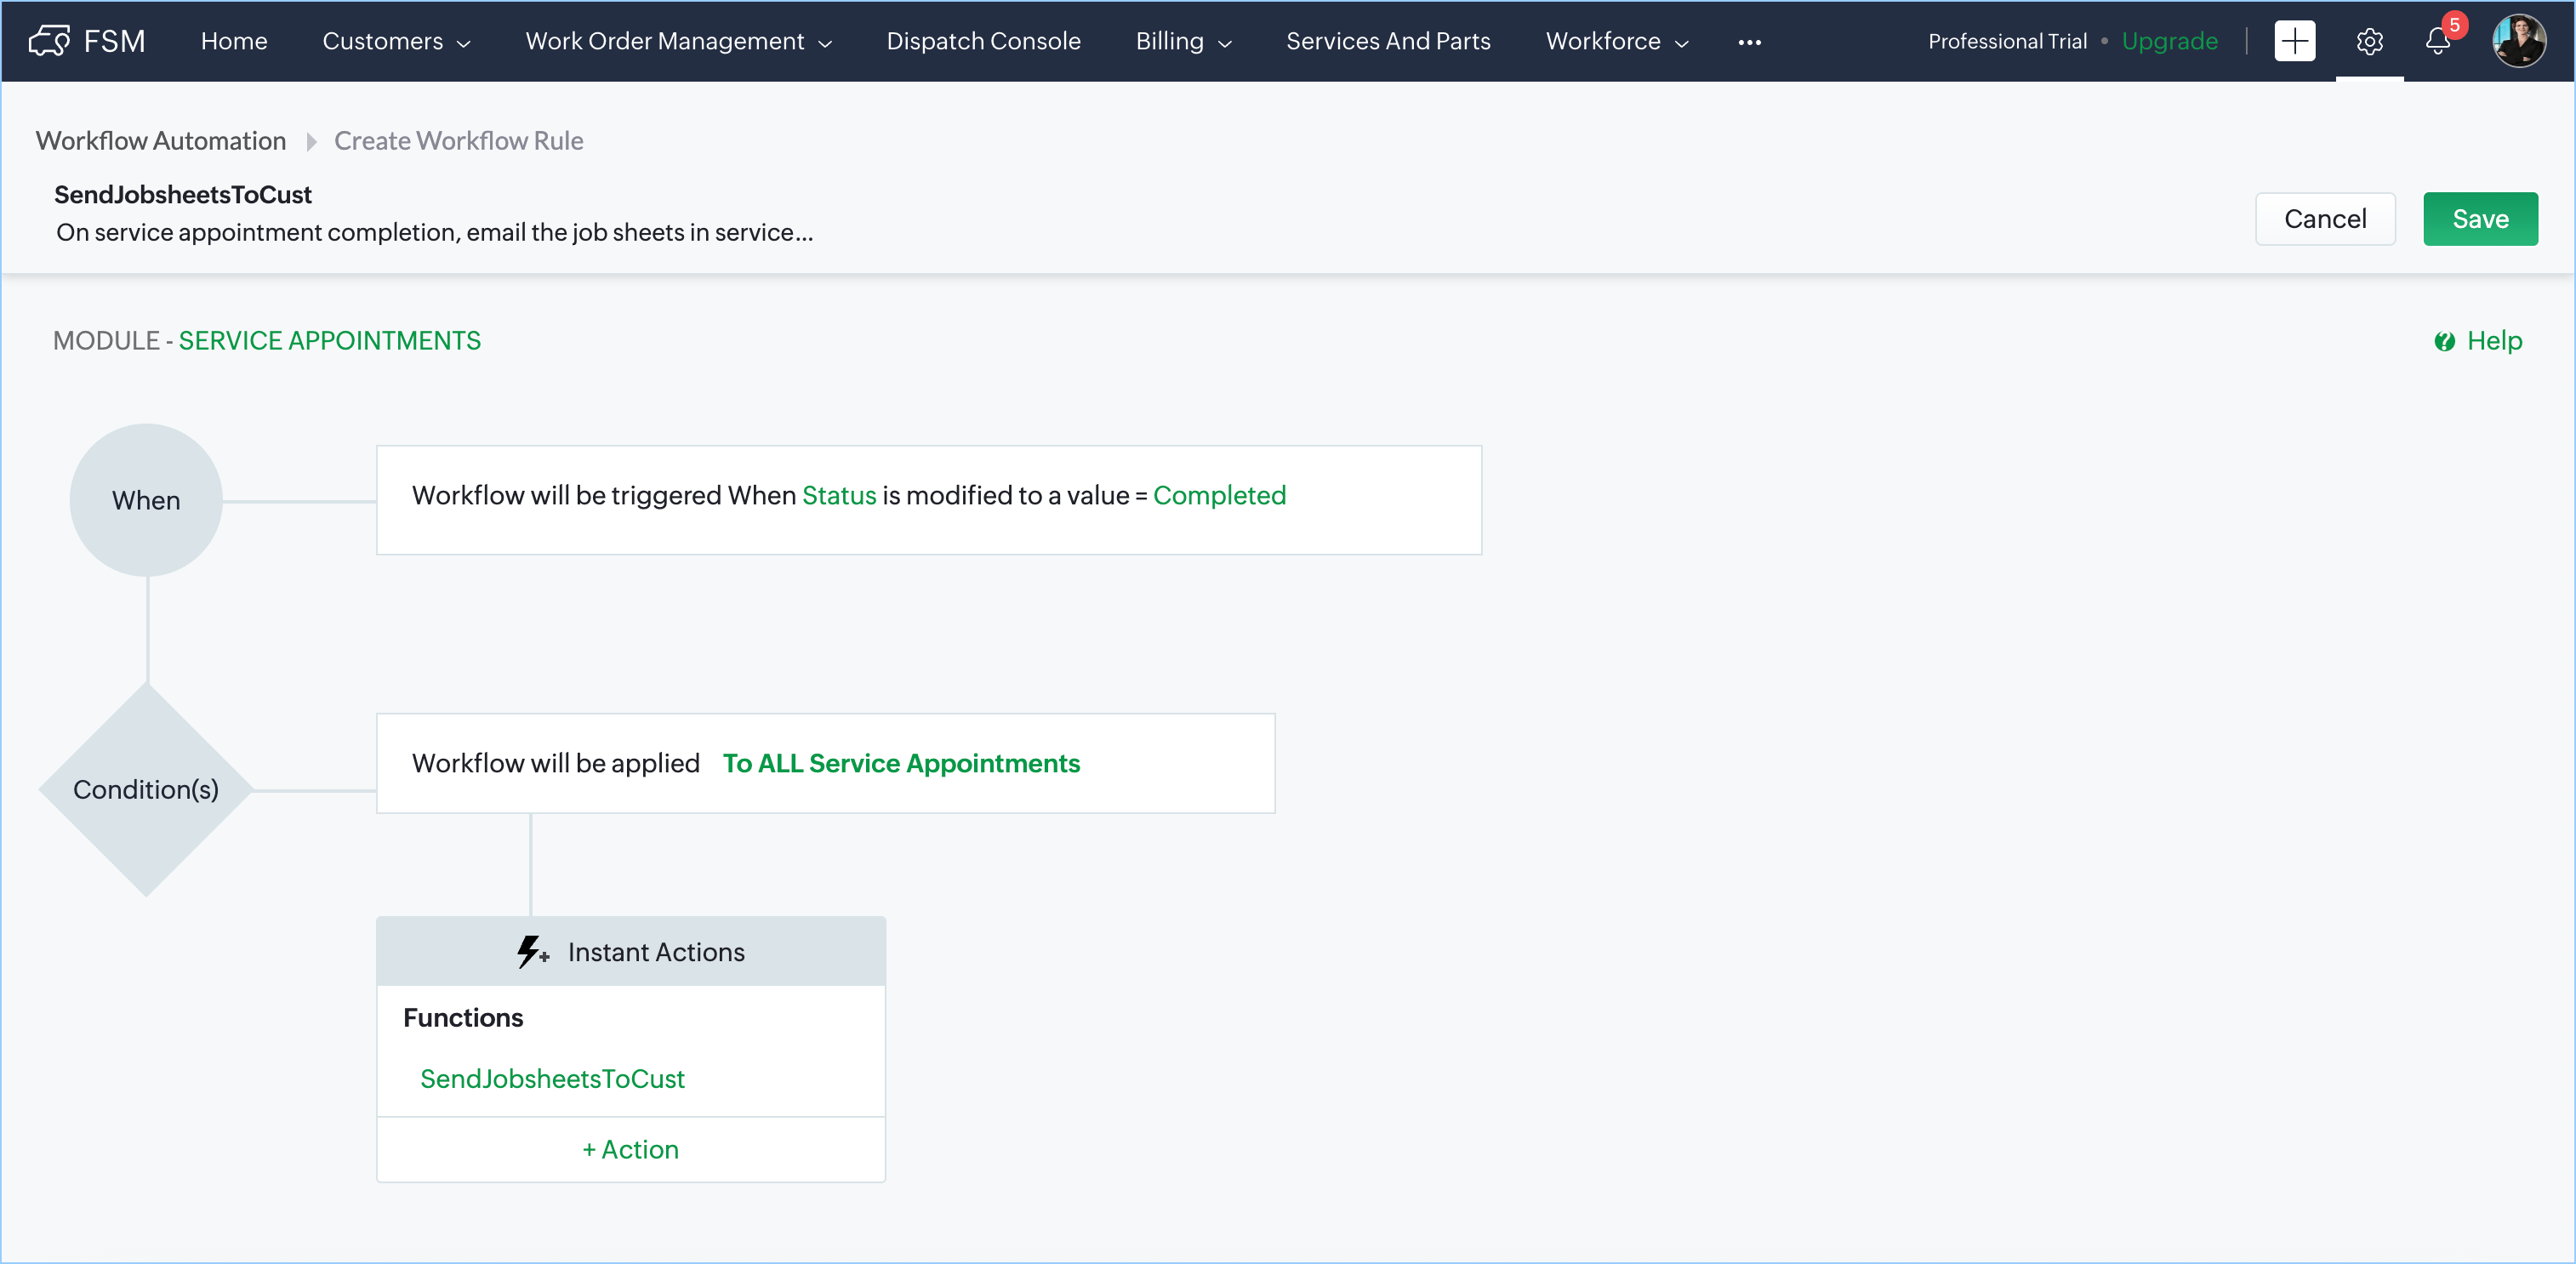This screenshot has height=1264, width=2576.
Task: Open the notifications bell icon
Action: 2438,41
